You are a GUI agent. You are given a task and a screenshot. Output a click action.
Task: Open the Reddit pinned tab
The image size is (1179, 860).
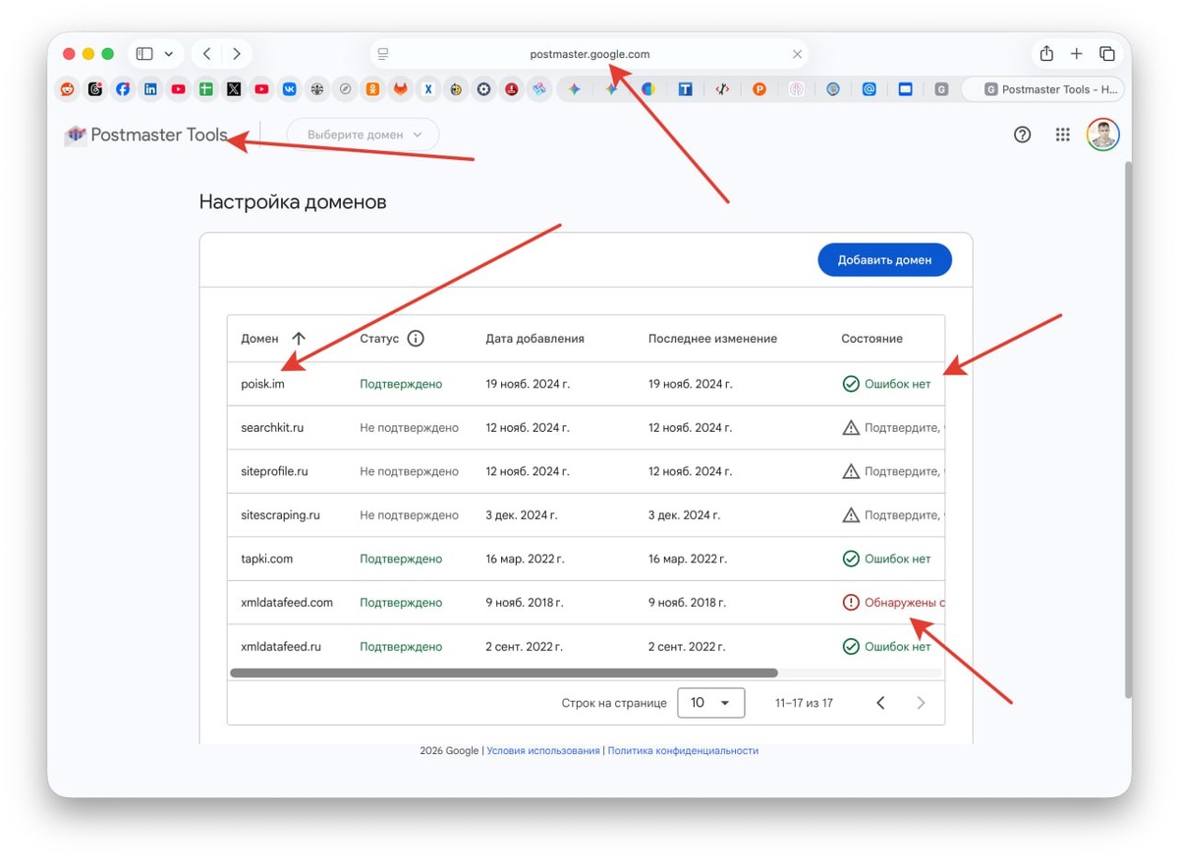click(67, 88)
